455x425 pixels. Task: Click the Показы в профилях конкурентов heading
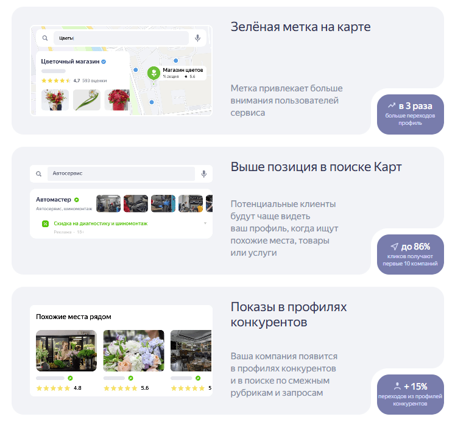click(289, 314)
